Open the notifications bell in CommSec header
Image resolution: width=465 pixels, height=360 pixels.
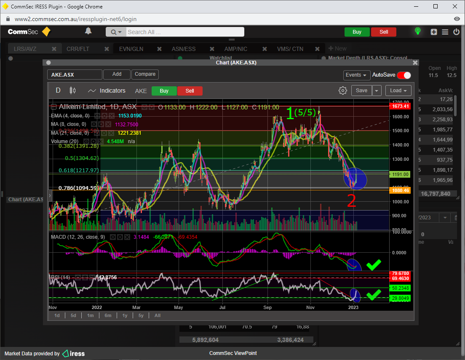tap(88, 31)
